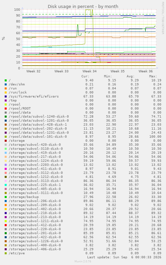Click the 67.33 Cur value for efivars

pyautogui.click(x=88, y=96)
